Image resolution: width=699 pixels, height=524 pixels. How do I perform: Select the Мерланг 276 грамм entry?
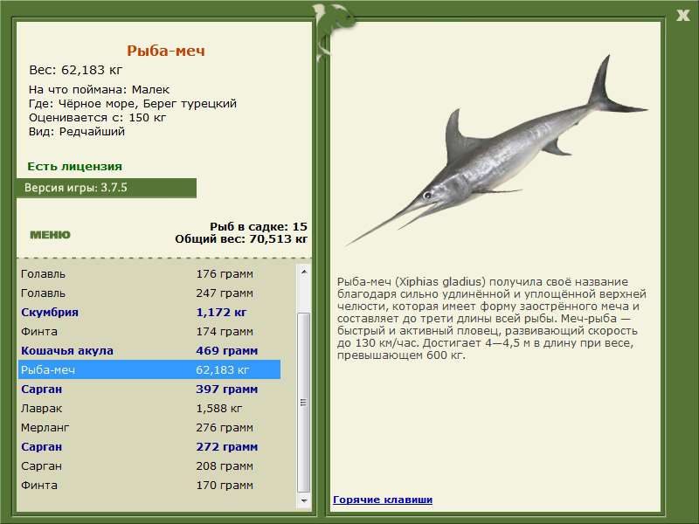(149, 427)
